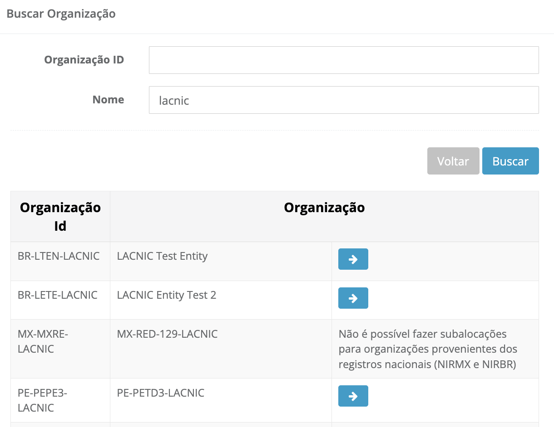Click the Organização Id column header
This screenshot has width=554, height=427.
coord(60,216)
